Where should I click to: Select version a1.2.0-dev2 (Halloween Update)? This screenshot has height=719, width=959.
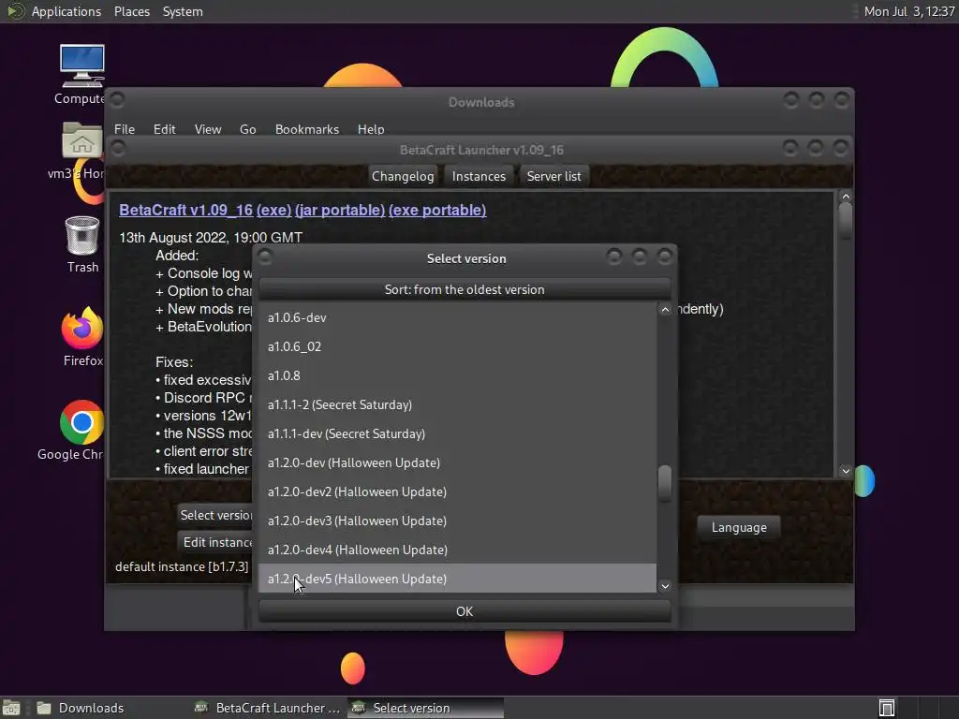click(457, 492)
